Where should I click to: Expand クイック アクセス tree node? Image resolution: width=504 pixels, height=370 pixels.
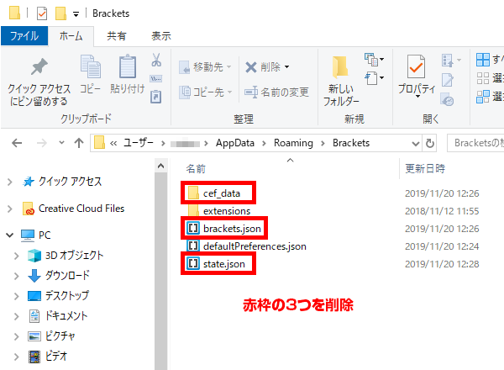click(9, 182)
